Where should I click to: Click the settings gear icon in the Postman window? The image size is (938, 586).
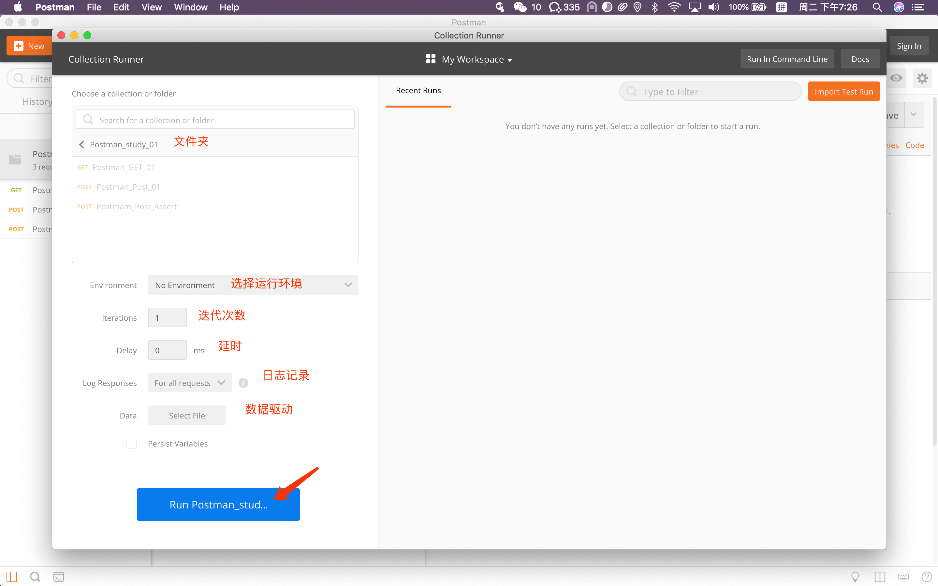(x=922, y=78)
